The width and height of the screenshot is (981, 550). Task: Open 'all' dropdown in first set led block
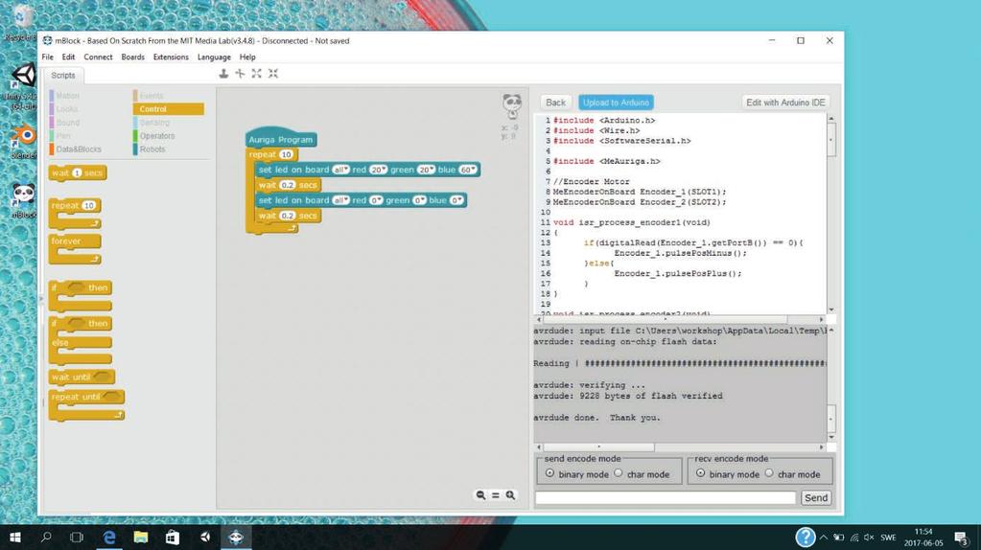click(341, 170)
